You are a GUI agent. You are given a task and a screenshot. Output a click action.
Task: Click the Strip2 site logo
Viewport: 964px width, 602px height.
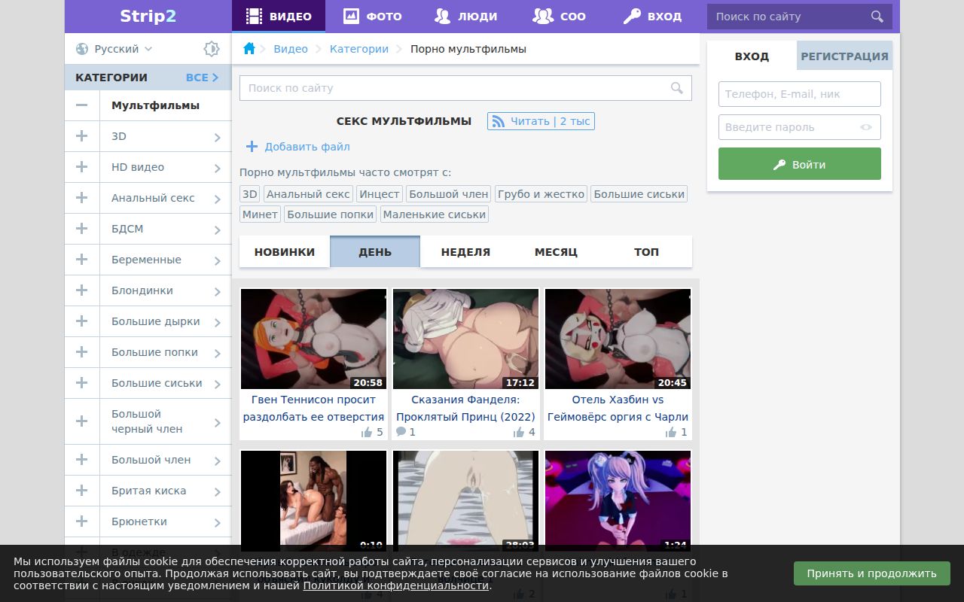(148, 16)
